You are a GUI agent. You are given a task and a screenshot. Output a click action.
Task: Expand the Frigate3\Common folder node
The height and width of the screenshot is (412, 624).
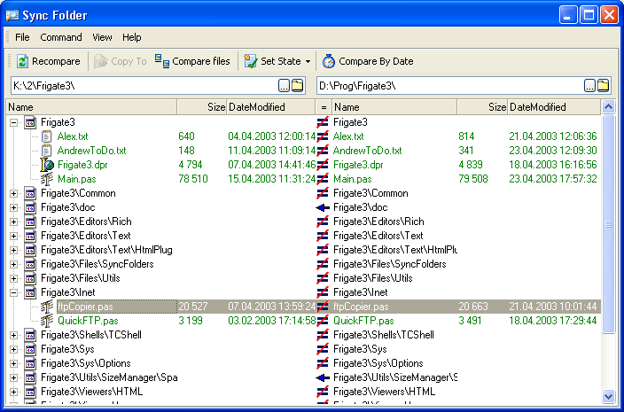point(14,193)
